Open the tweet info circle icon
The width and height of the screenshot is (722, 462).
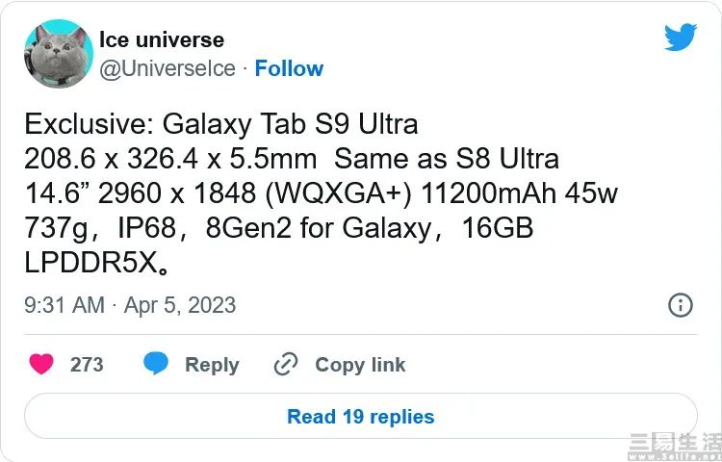tap(680, 305)
